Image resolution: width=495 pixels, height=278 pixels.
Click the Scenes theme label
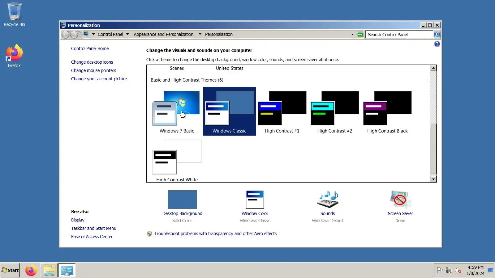click(x=177, y=68)
